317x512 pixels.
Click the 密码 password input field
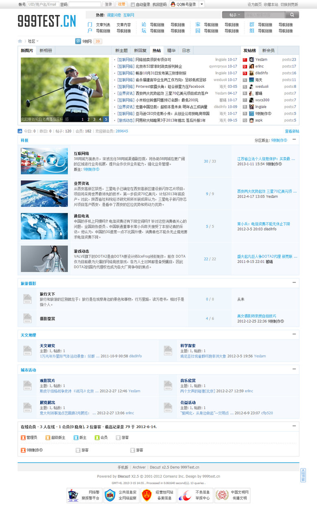tap(85, 4)
